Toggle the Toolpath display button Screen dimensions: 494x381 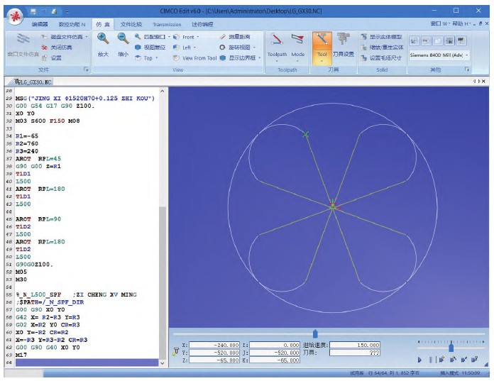pos(277,44)
